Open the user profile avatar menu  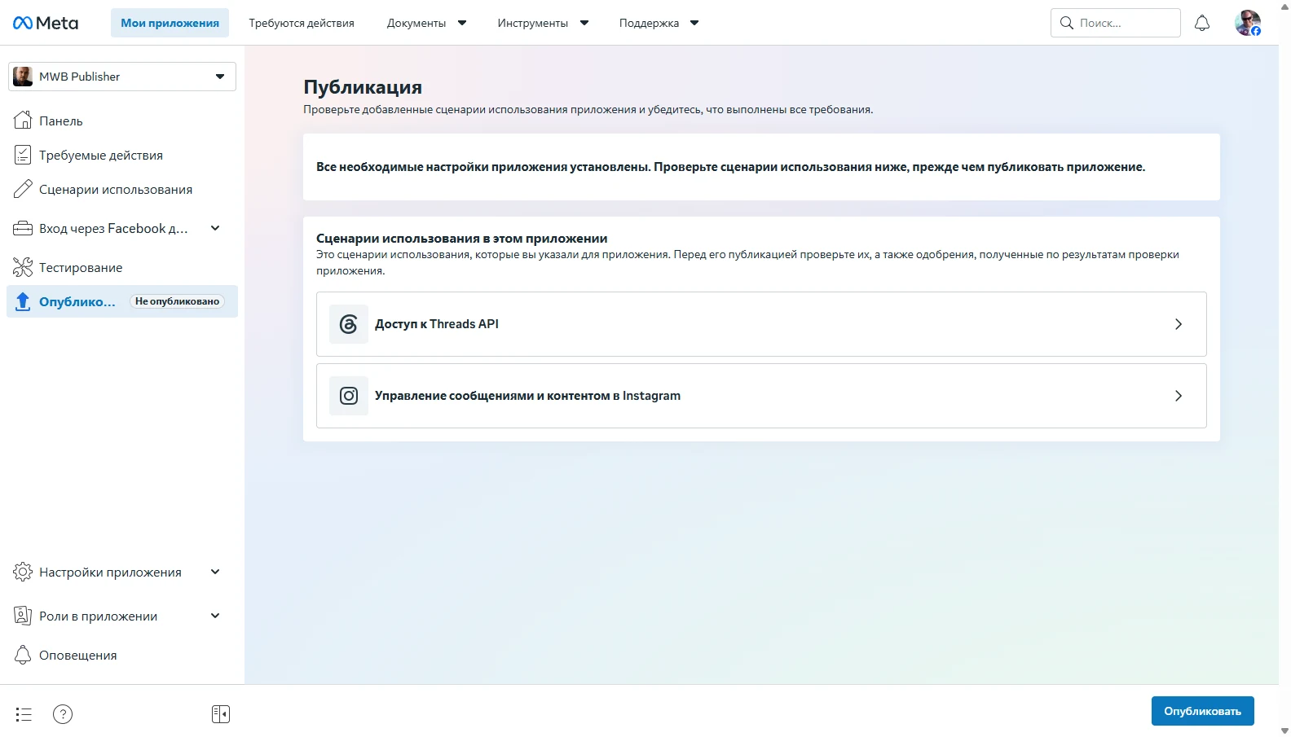(1248, 23)
